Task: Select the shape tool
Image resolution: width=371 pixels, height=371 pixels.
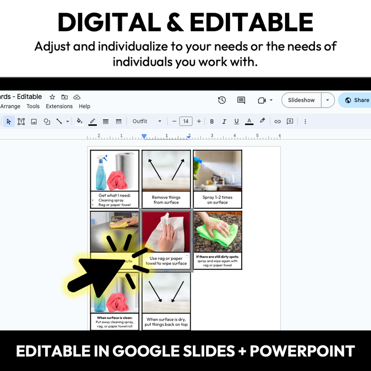Action: [47, 121]
